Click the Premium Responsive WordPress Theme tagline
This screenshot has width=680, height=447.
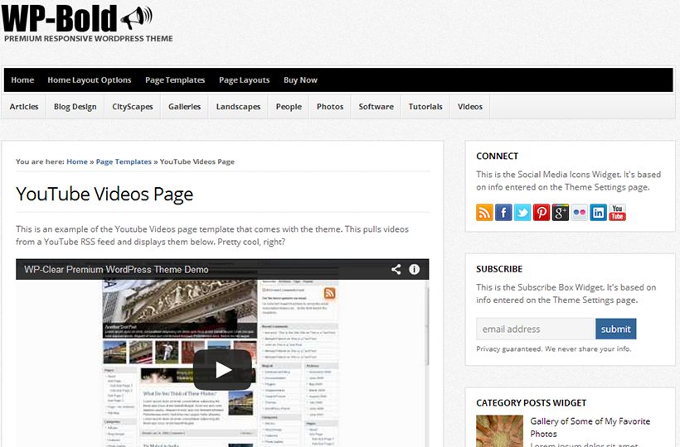pos(89,39)
